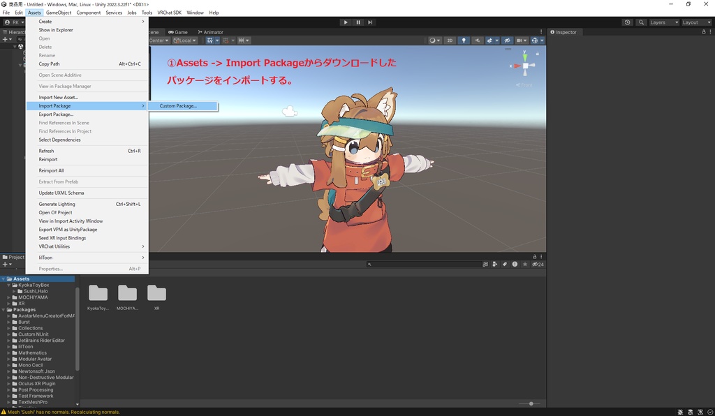Viewport: 715px width, 416px height.
Task: Choose Custom Package... submenu entry
Action: tap(183, 105)
